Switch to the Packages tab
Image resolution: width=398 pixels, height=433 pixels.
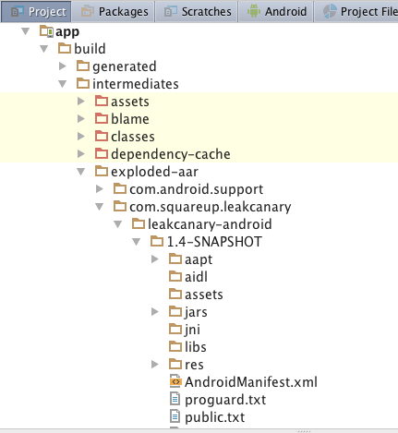(x=114, y=11)
